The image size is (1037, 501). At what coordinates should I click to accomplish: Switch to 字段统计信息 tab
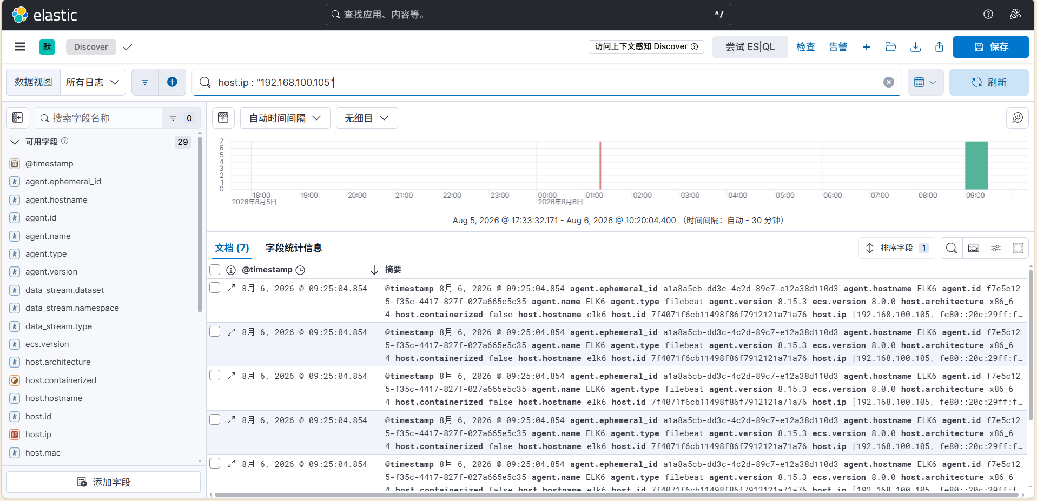294,248
